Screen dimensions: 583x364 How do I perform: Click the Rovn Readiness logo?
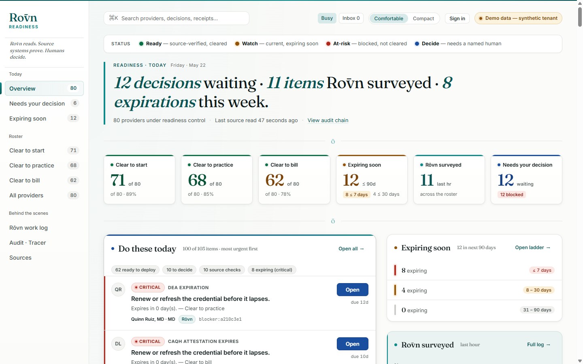(23, 21)
